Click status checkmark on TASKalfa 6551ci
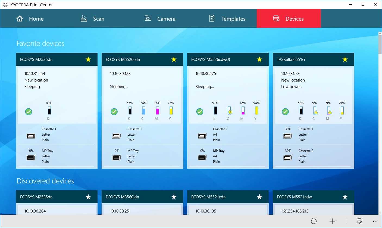This screenshot has width=382, height=228. pyautogui.click(x=285, y=112)
